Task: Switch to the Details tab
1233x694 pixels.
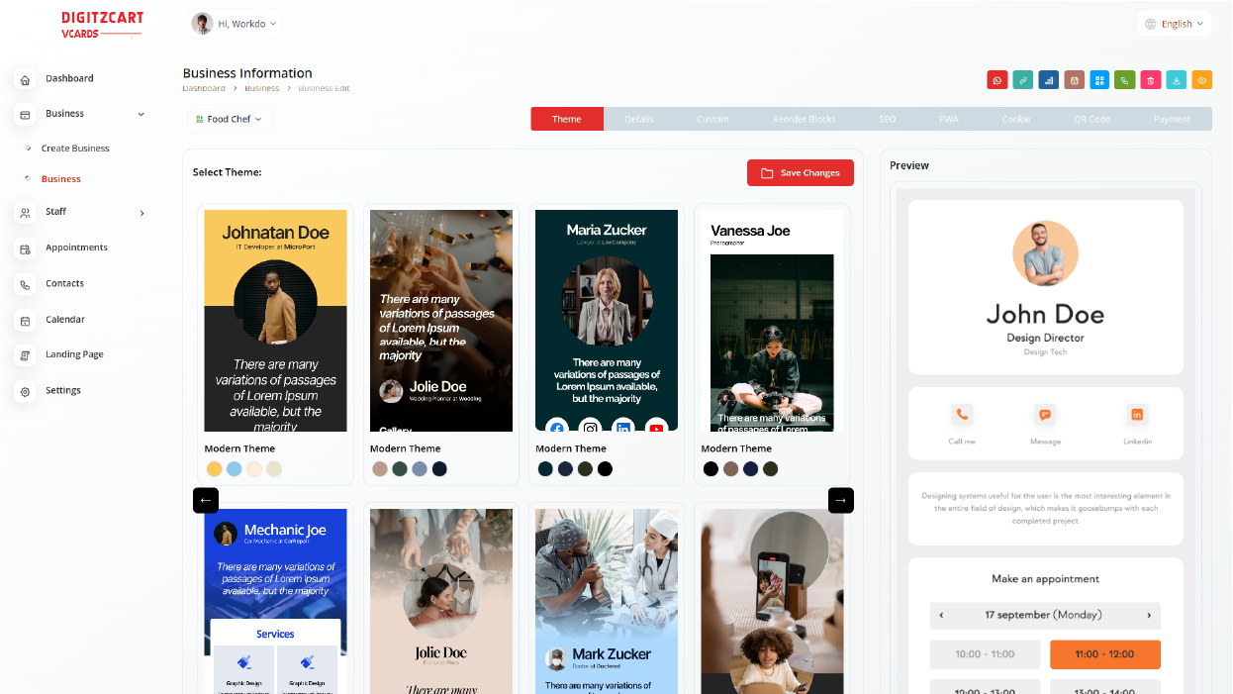Action: click(639, 118)
